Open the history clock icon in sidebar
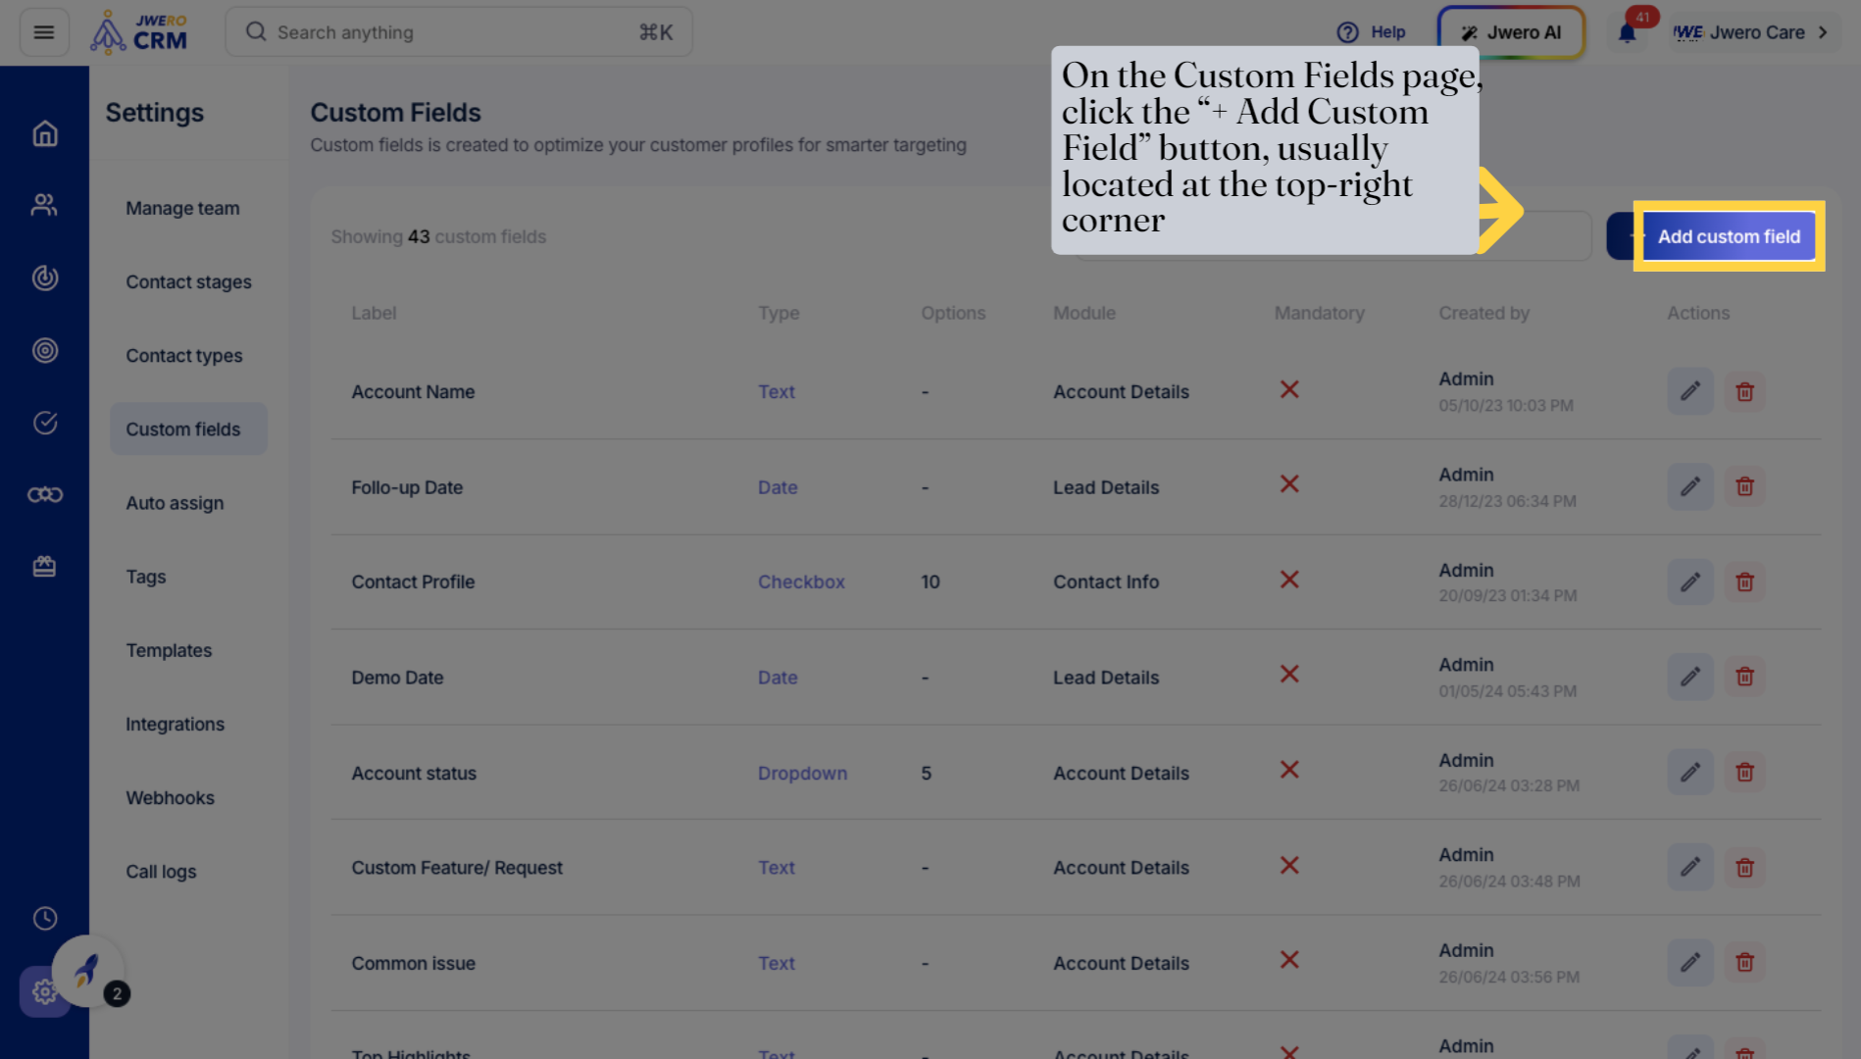1861x1059 pixels. tap(45, 919)
